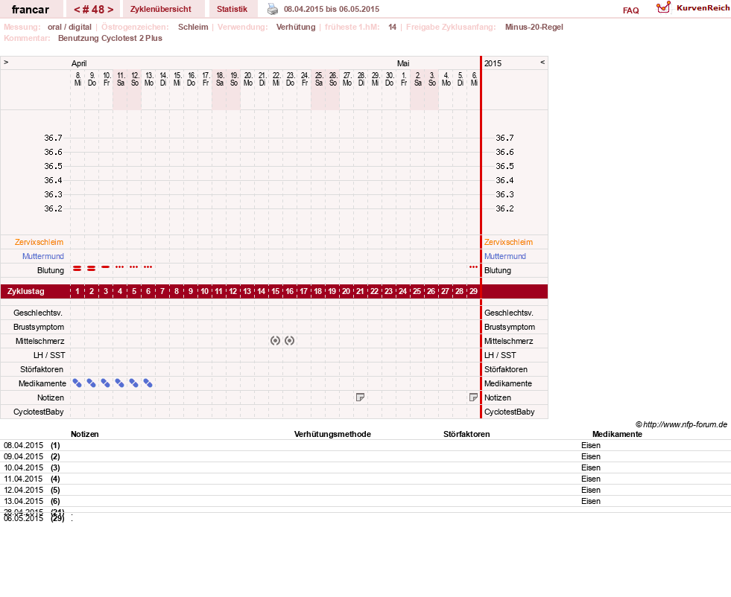Open note icon on cycle day 29
Viewport: 731px width, 597px height.
[x=473, y=398]
